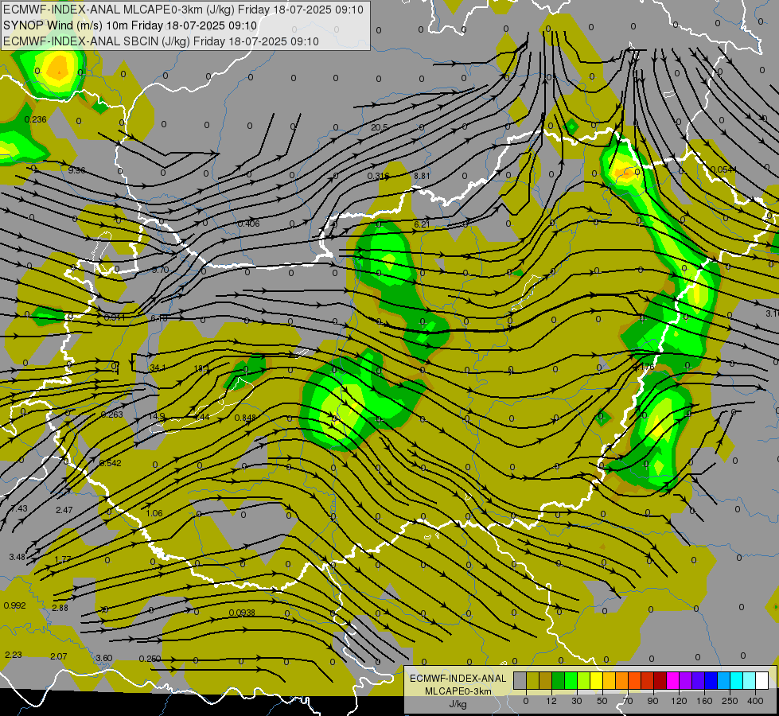The height and width of the screenshot is (716, 779).
Task: Click the olive swatch right of label 0
Action: coord(532,680)
